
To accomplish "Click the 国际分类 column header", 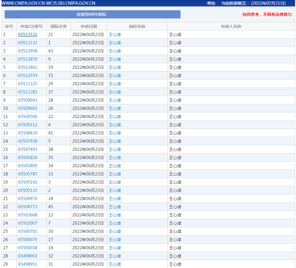I will click(x=58, y=26).
